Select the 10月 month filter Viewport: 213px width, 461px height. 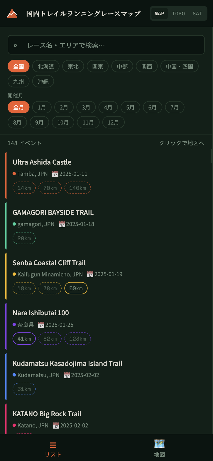click(63, 122)
